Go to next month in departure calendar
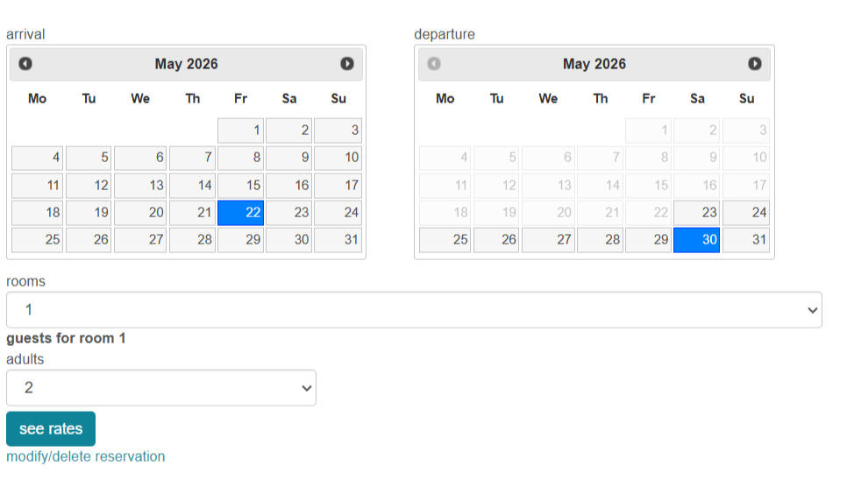Viewport: 847px width, 487px height. (x=755, y=64)
